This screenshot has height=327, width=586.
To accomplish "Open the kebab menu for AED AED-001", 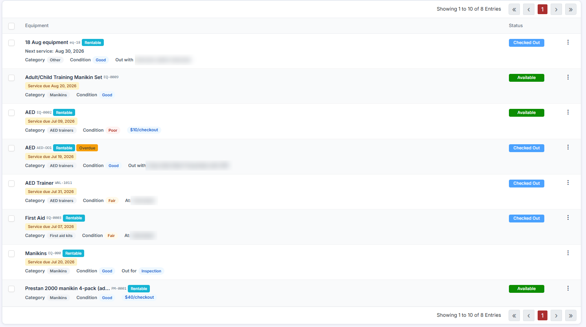I will 568,147.
